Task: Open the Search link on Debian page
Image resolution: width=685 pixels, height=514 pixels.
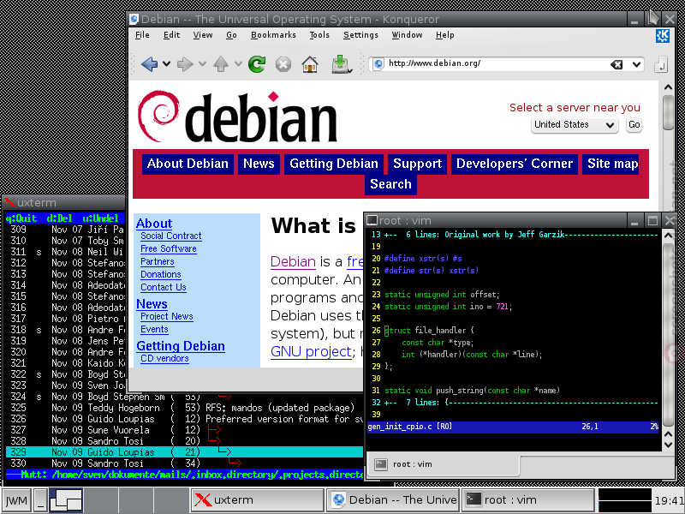Action: click(390, 184)
